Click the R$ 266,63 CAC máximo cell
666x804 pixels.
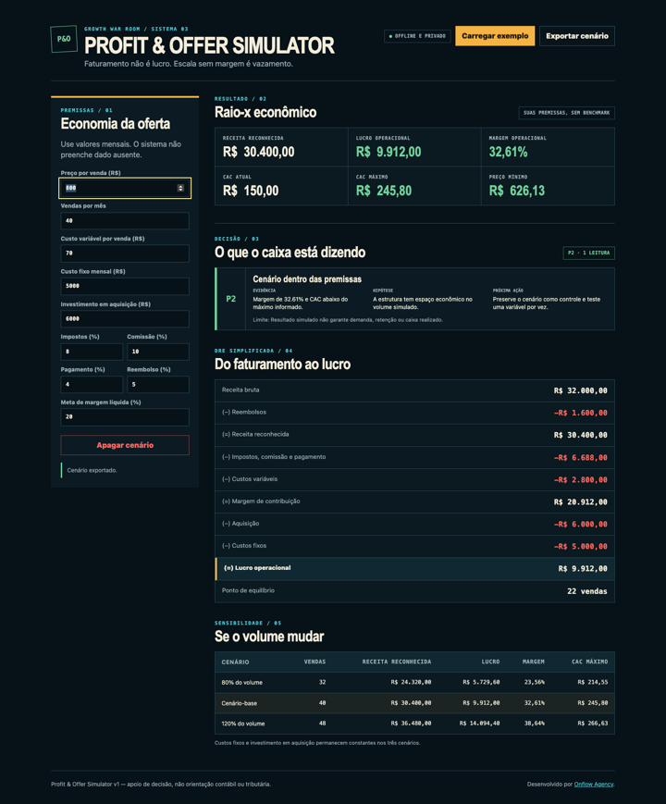point(593,724)
